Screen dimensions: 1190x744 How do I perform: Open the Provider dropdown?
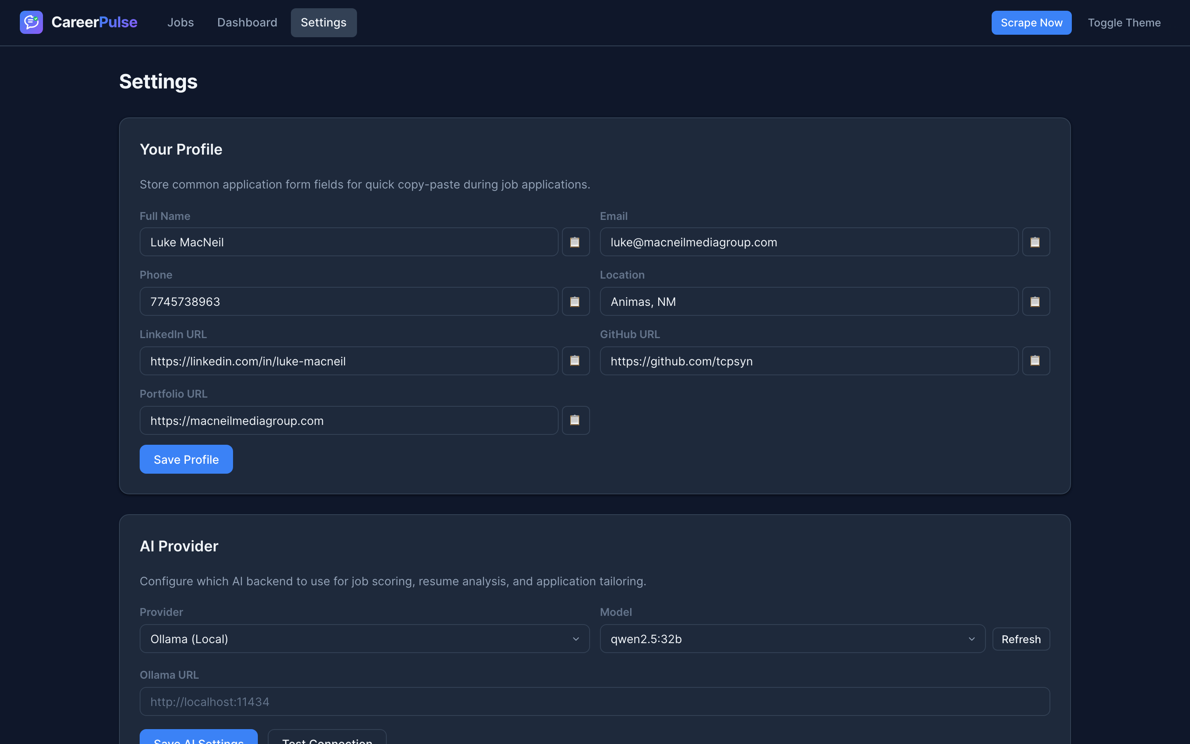click(364, 639)
